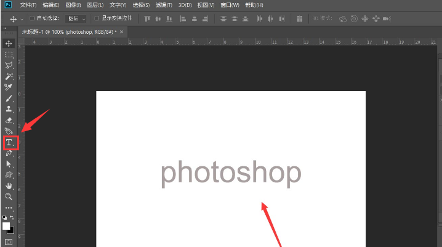Select the Move tool in the toolbox
Viewport: 442px width, 247px height.
pyautogui.click(x=9, y=44)
